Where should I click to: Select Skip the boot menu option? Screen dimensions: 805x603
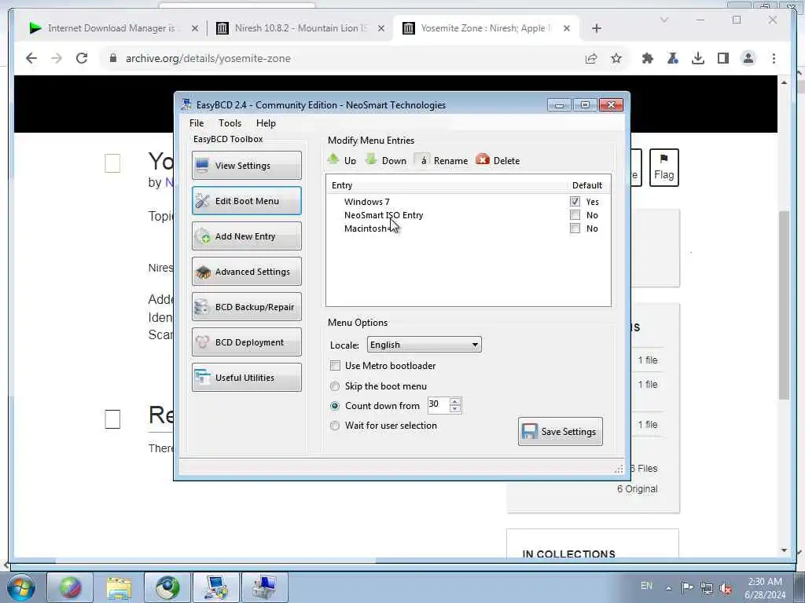click(335, 386)
